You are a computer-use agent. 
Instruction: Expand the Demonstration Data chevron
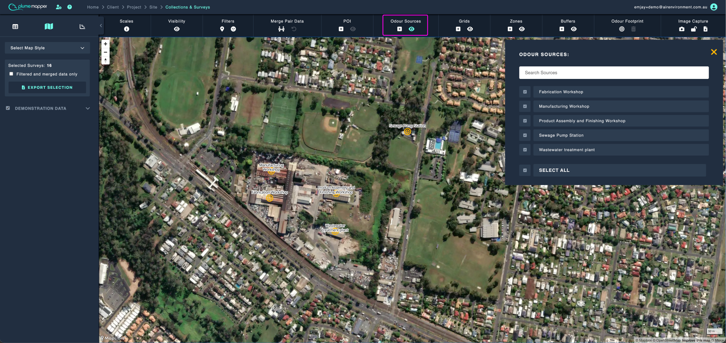[88, 109]
